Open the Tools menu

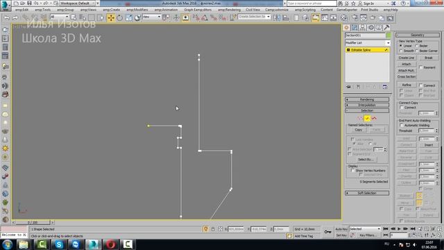point(43,10)
